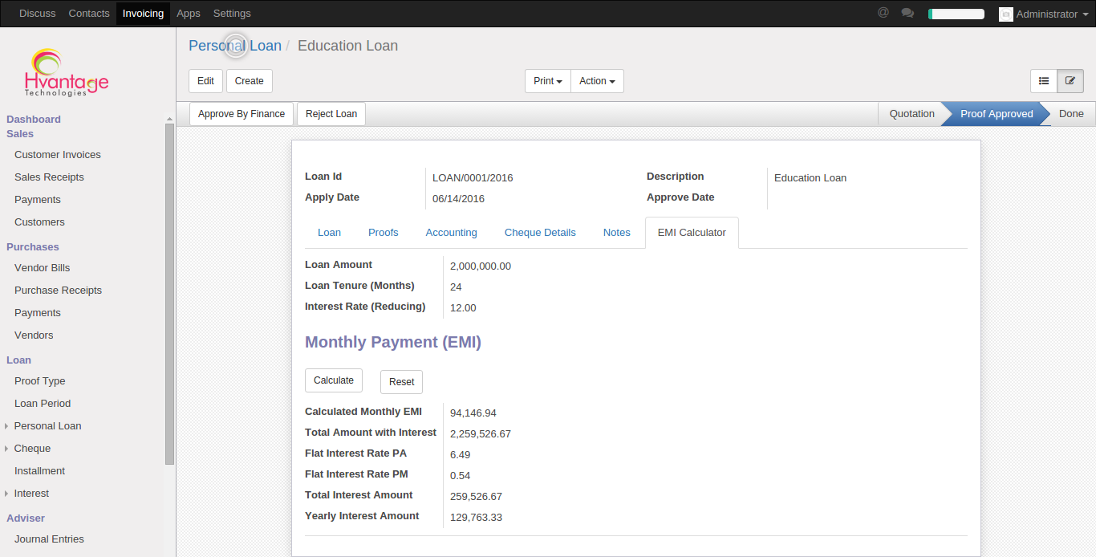Screen dimensions: 1096x557
Task: Open Loan Period in sidebar
Action: click(43, 404)
